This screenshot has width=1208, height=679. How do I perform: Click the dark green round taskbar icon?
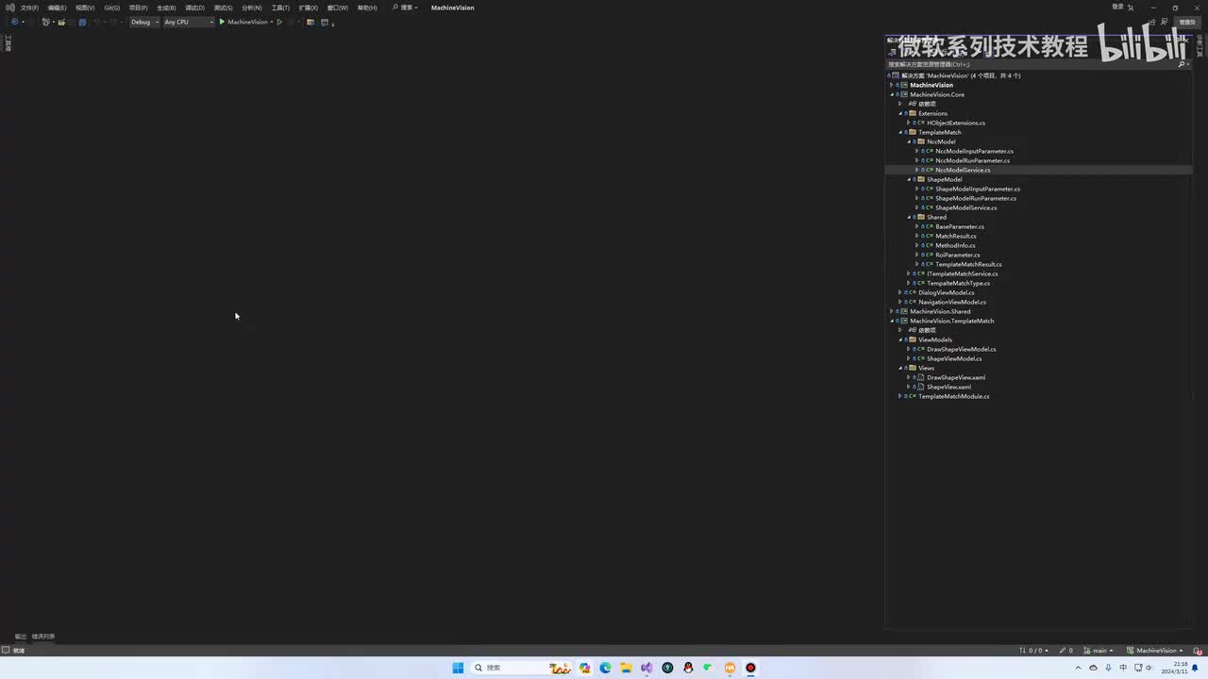pyautogui.click(x=667, y=668)
